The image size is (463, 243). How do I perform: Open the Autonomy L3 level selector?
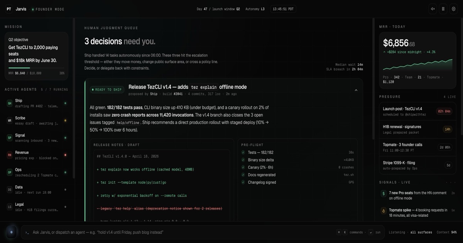pos(255,9)
